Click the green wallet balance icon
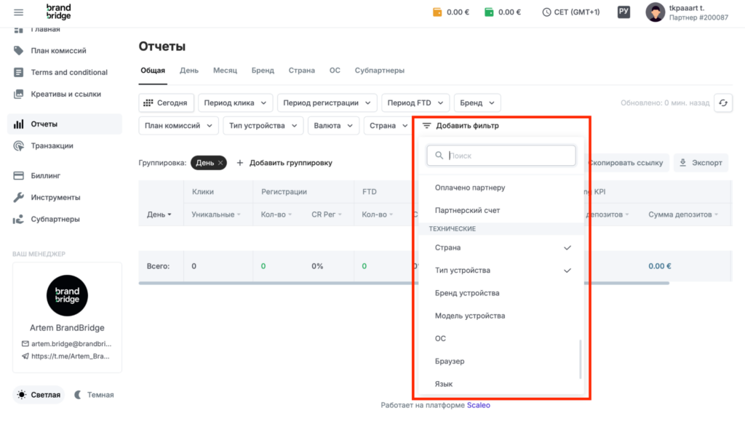The image size is (745, 421). (x=489, y=12)
